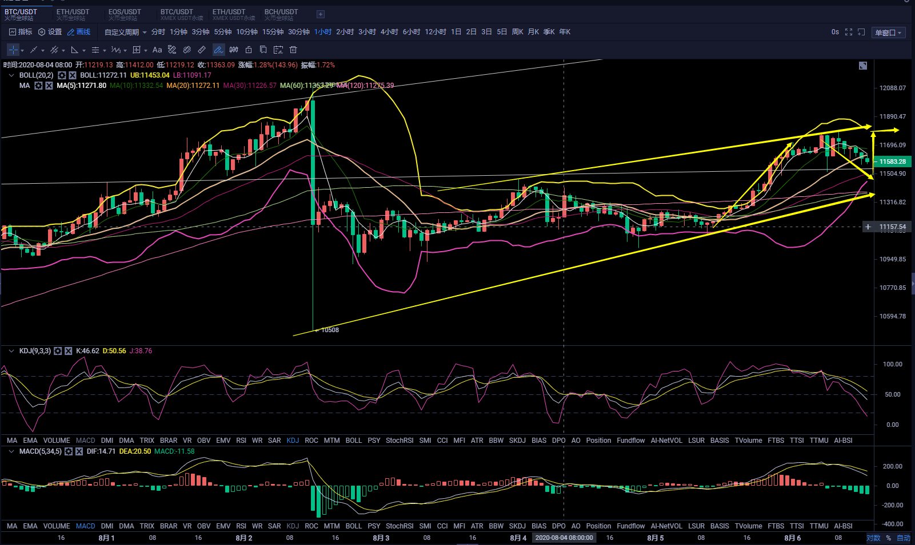Select the 4小时 timeframe
This screenshot has height=545, width=915.
pos(389,32)
